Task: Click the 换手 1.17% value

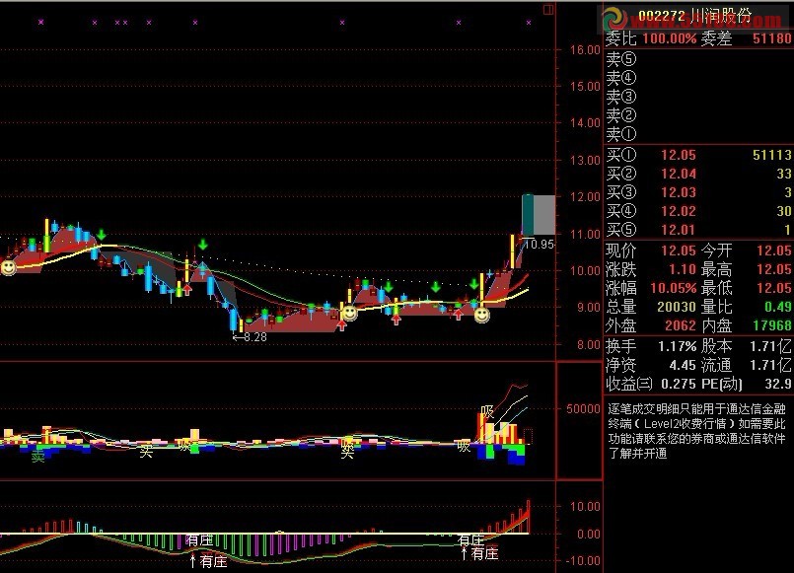Action: pos(677,347)
